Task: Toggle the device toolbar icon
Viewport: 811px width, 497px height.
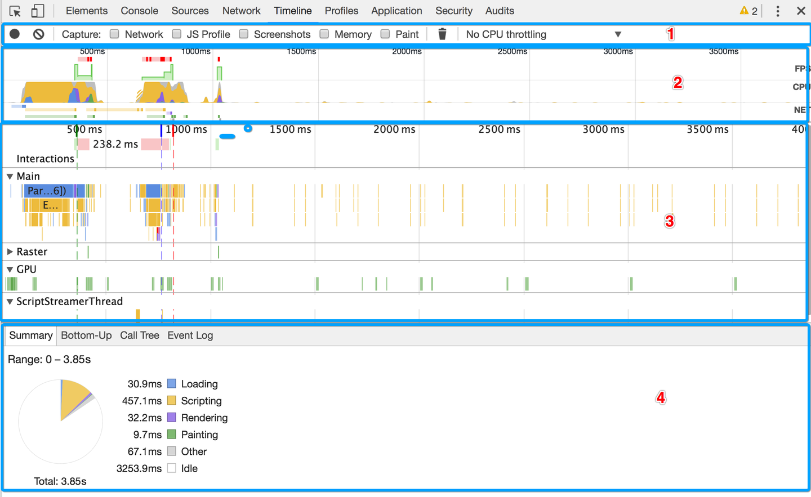Action: tap(38, 10)
